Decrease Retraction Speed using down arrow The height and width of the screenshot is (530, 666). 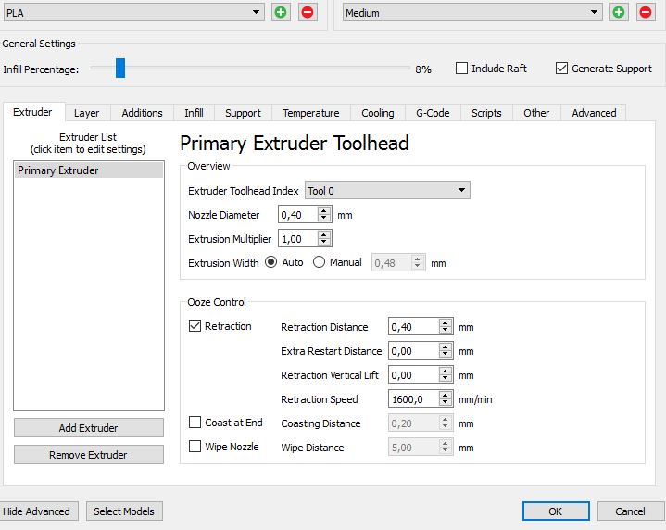[x=446, y=404]
